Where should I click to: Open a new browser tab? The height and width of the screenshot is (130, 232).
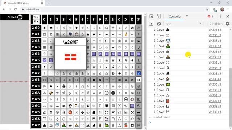click(49, 3)
